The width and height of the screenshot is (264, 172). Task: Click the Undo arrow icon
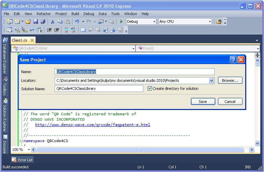77,21
